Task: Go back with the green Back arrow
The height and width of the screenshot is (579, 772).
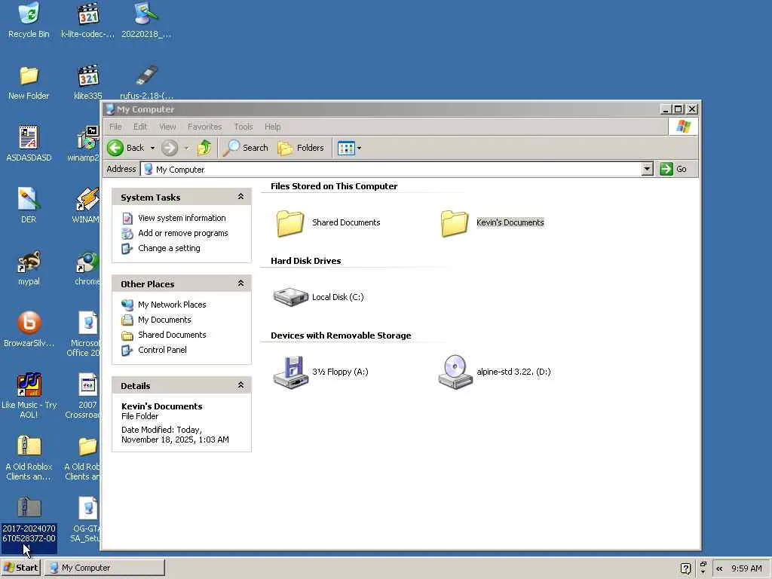Action: point(126,148)
